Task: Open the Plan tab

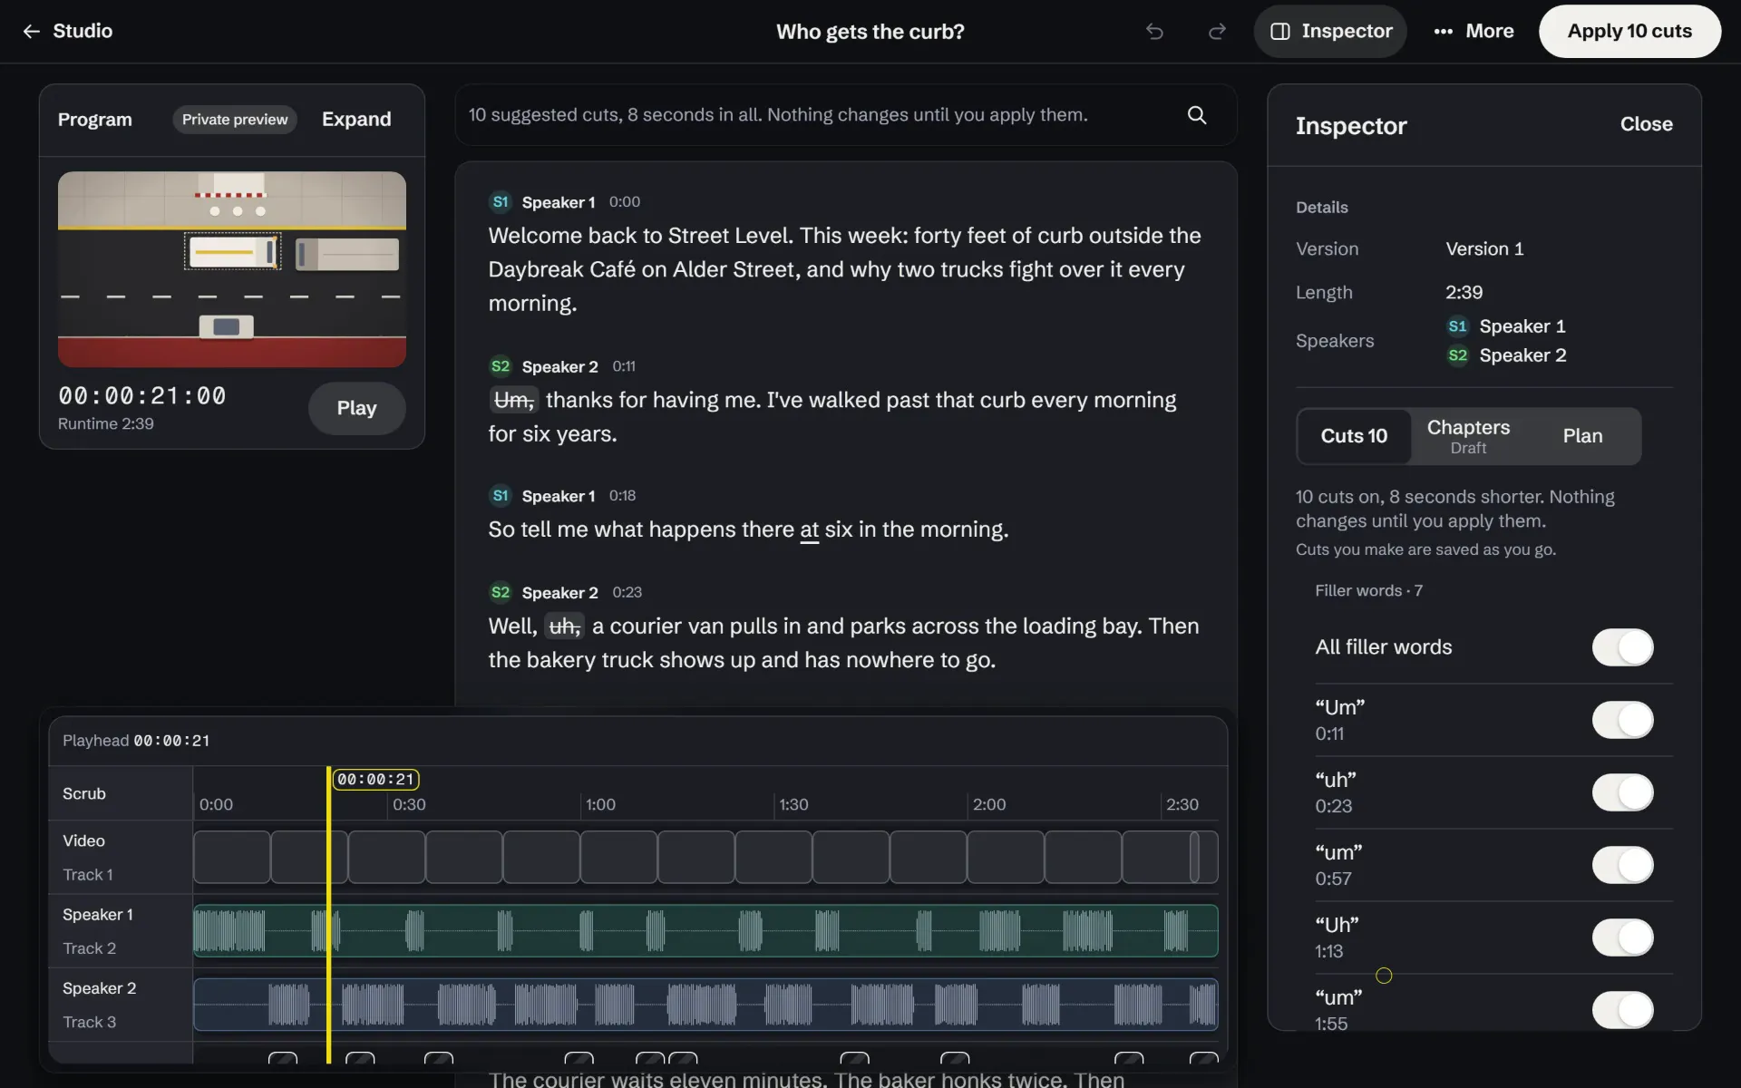Action: tap(1582, 436)
